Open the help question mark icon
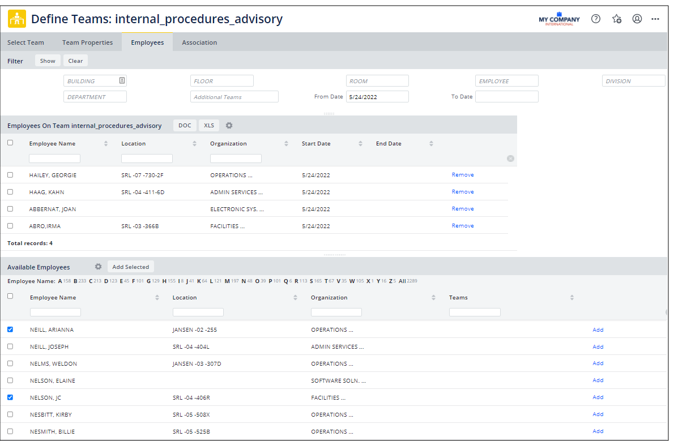Image resolution: width=674 pixels, height=441 pixels. pos(596,19)
